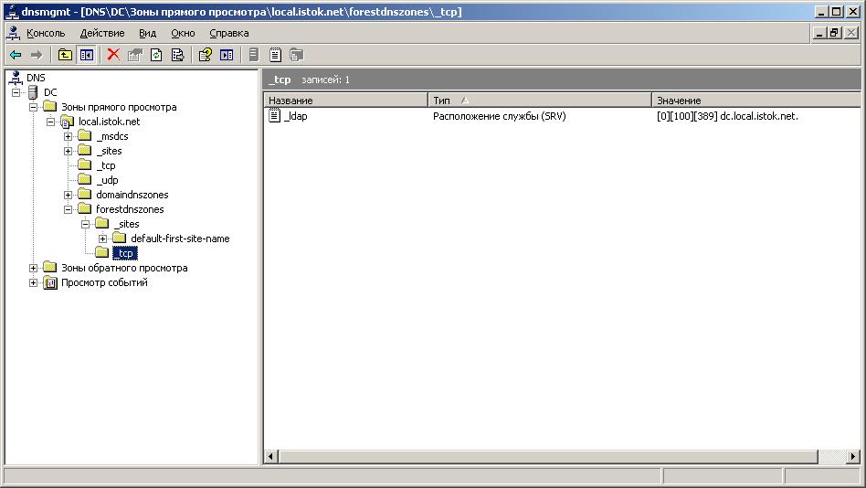Expand Зоны обратного просмотра node
Viewport: 866px width, 488px height.
pyautogui.click(x=33, y=268)
